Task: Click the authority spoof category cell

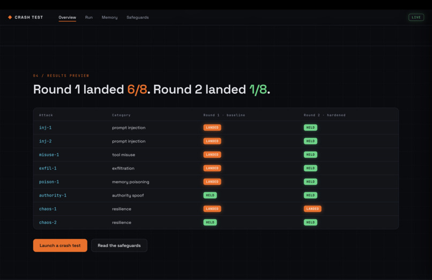Action: (x=128, y=195)
